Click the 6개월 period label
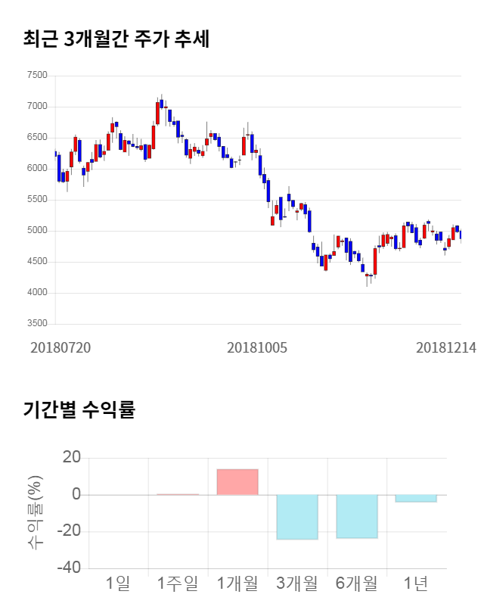 357,583
